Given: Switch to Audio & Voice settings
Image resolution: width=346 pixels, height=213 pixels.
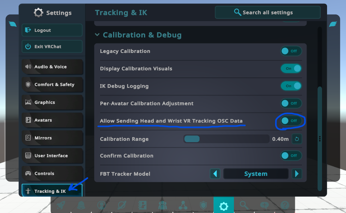Looking at the screenshot, I should pos(52,67).
